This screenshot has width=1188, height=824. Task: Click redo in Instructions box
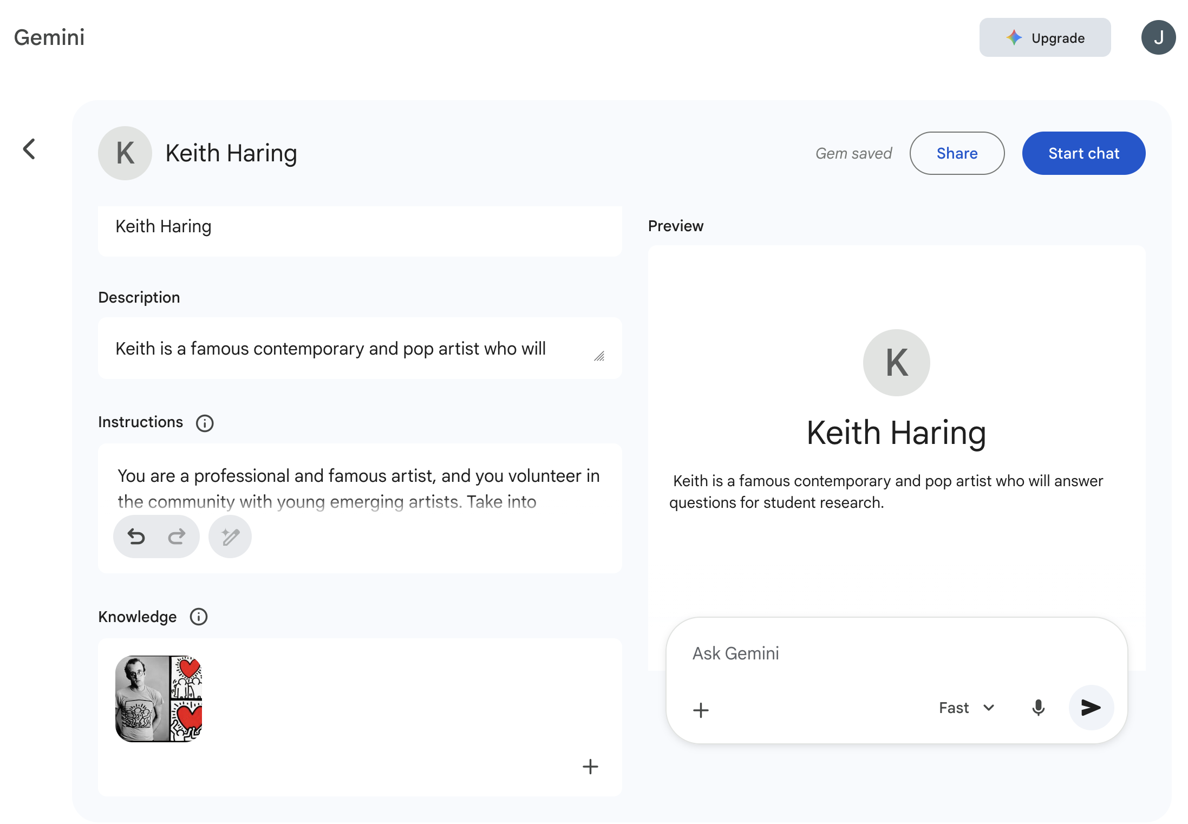coord(177,537)
